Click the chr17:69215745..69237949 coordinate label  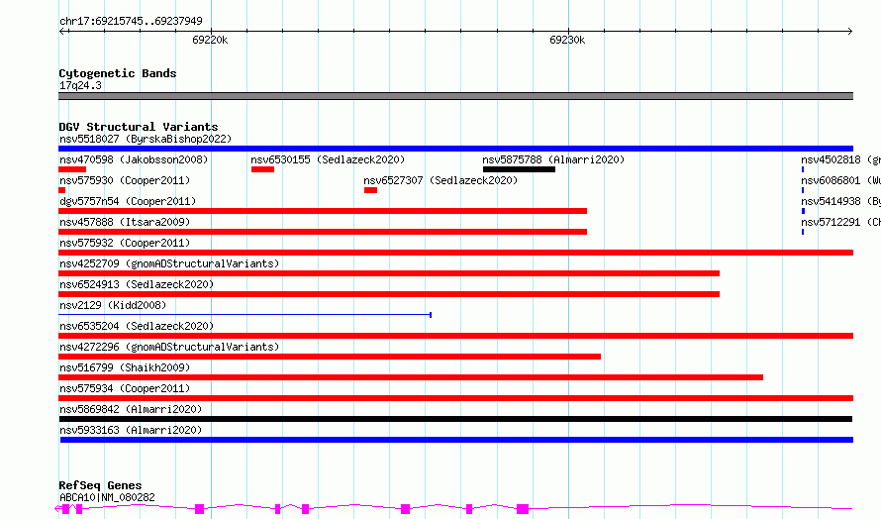(131, 21)
